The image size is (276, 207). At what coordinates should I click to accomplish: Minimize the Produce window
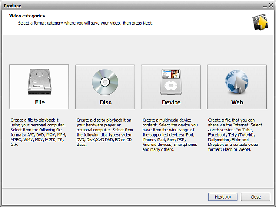(x=265, y=6)
